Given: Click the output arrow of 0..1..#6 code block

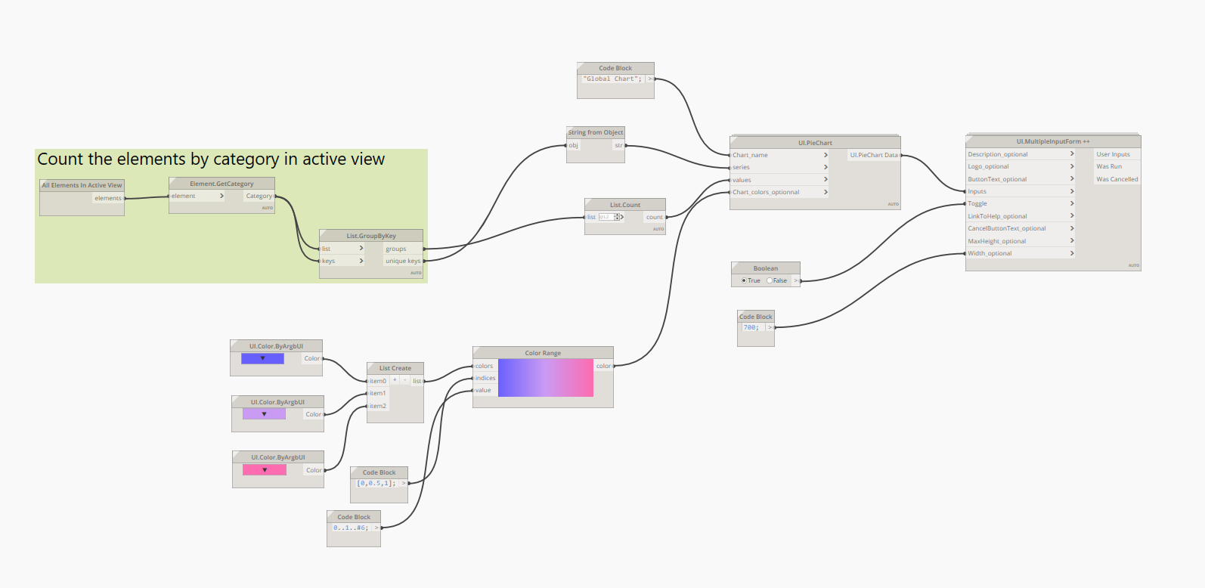Looking at the screenshot, I should [376, 528].
